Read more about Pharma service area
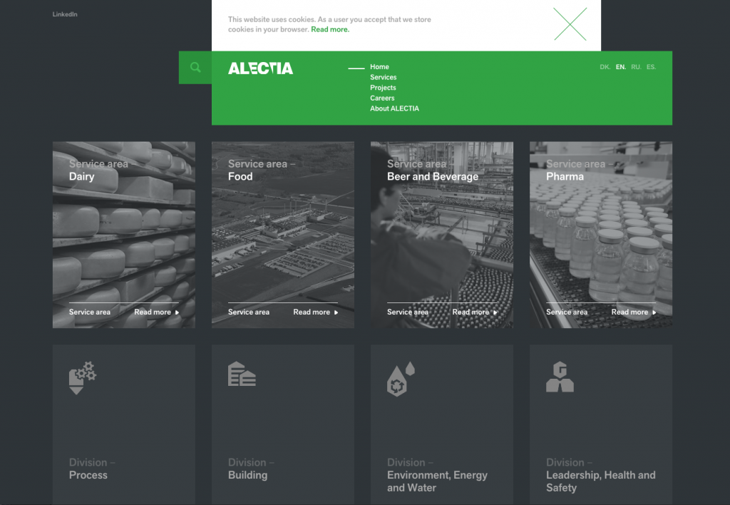Viewport: 730px width, 505px height. (x=629, y=312)
